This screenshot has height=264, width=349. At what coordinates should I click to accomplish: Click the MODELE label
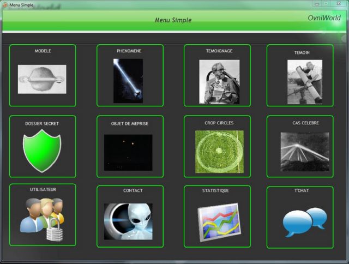point(43,51)
